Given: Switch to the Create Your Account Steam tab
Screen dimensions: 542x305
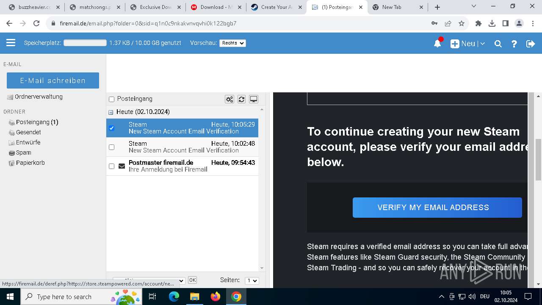Looking at the screenshot, I should tap(277, 7).
